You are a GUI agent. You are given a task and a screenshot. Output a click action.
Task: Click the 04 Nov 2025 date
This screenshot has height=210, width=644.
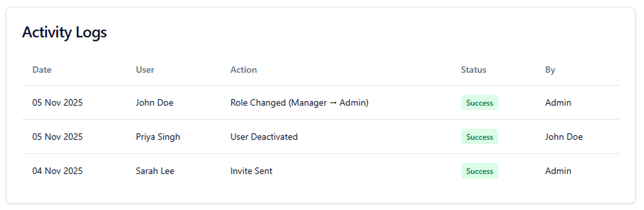pos(57,171)
